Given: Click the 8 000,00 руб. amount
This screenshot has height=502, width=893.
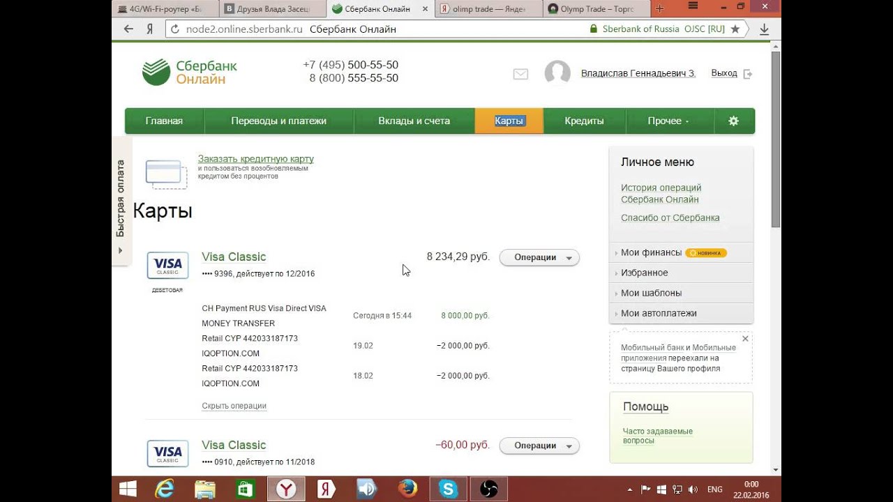Looking at the screenshot, I should pyautogui.click(x=465, y=316).
